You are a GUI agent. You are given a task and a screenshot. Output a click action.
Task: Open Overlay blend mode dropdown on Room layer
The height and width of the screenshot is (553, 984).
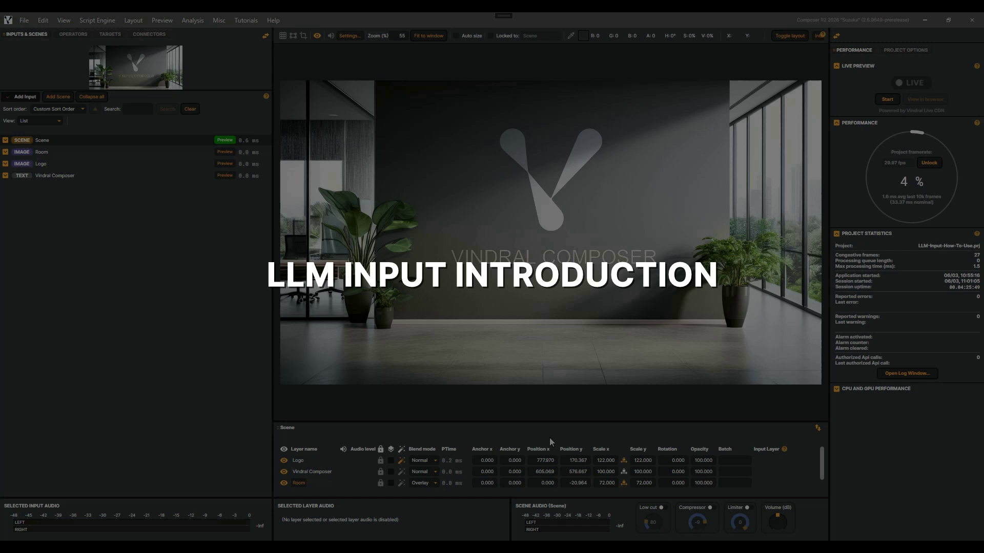pyautogui.click(x=424, y=483)
